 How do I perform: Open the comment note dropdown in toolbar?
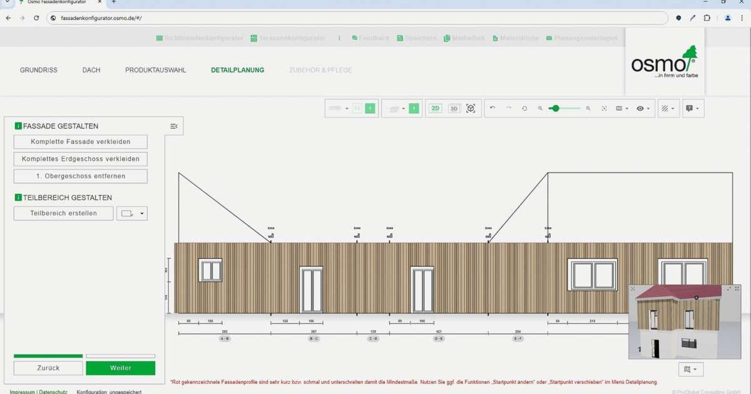click(692, 108)
